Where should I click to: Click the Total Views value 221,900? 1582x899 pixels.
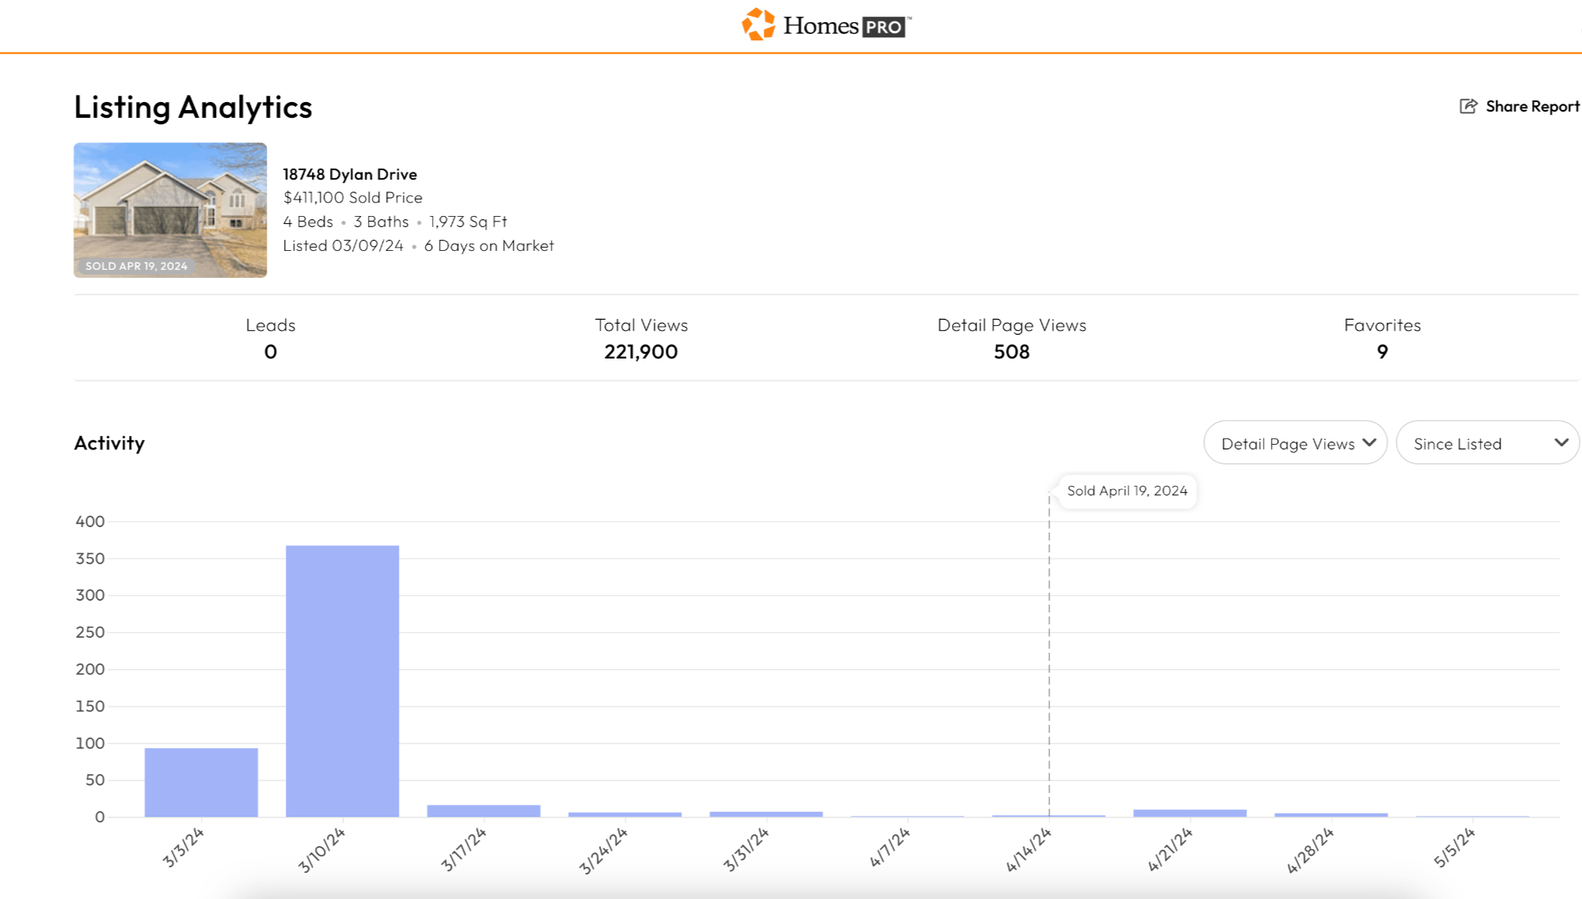(641, 352)
